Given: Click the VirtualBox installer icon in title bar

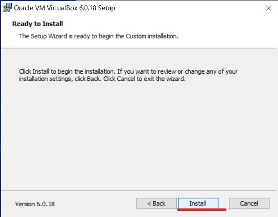Looking at the screenshot, I should point(8,8).
